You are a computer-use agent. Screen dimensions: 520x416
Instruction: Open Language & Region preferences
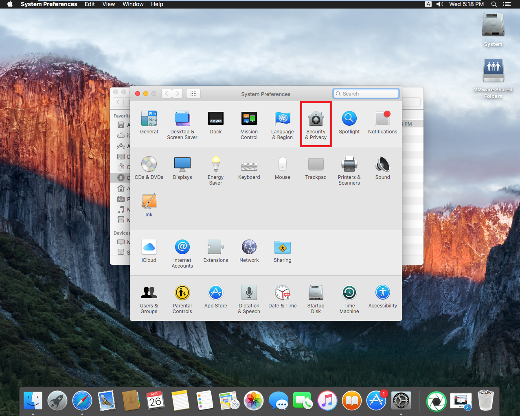(283, 125)
